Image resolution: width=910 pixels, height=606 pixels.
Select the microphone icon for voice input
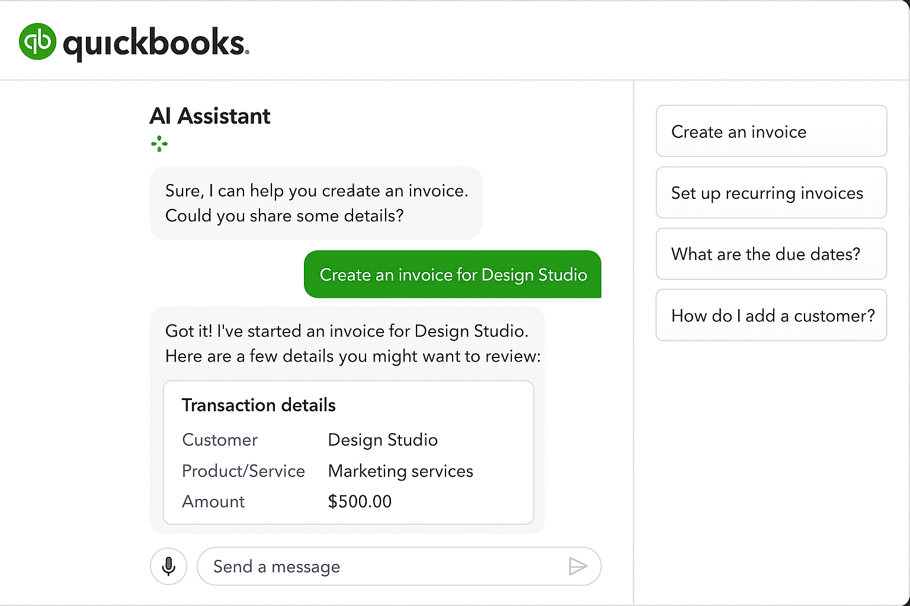pos(168,566)
